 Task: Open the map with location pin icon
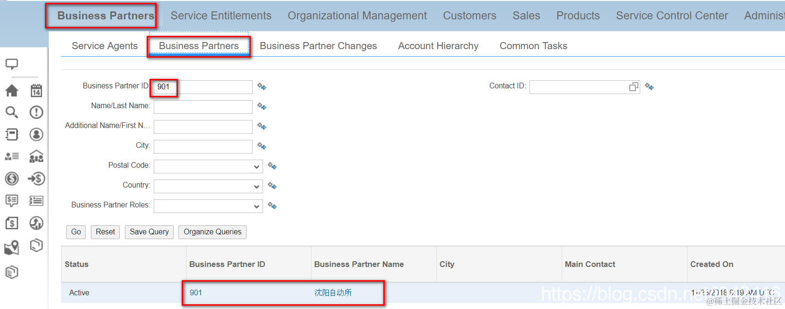pyautogui.click(x=12, y=248)
